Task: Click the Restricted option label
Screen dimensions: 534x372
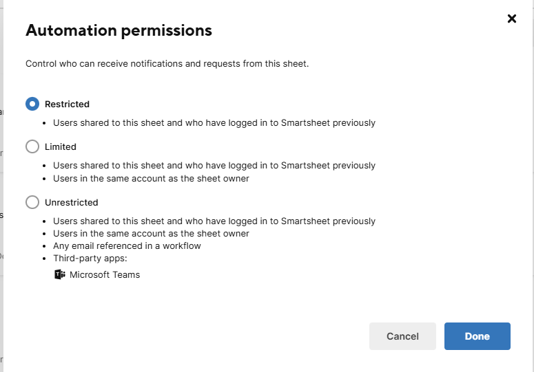Action: point(67,105)
